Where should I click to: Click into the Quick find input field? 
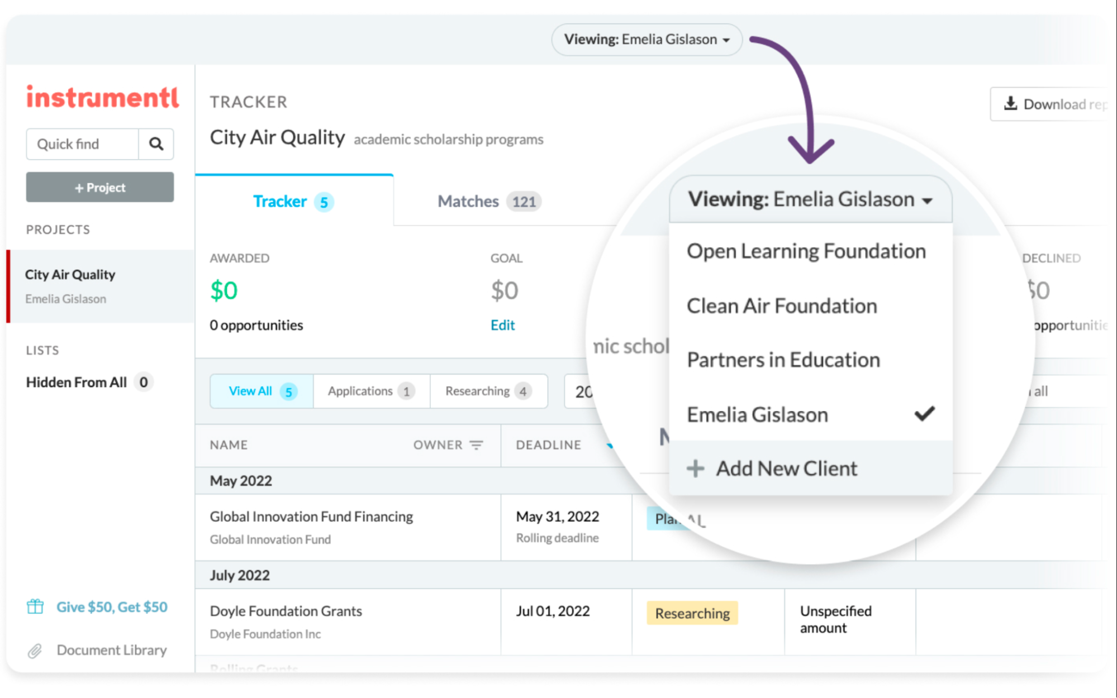tap(83, 144)
